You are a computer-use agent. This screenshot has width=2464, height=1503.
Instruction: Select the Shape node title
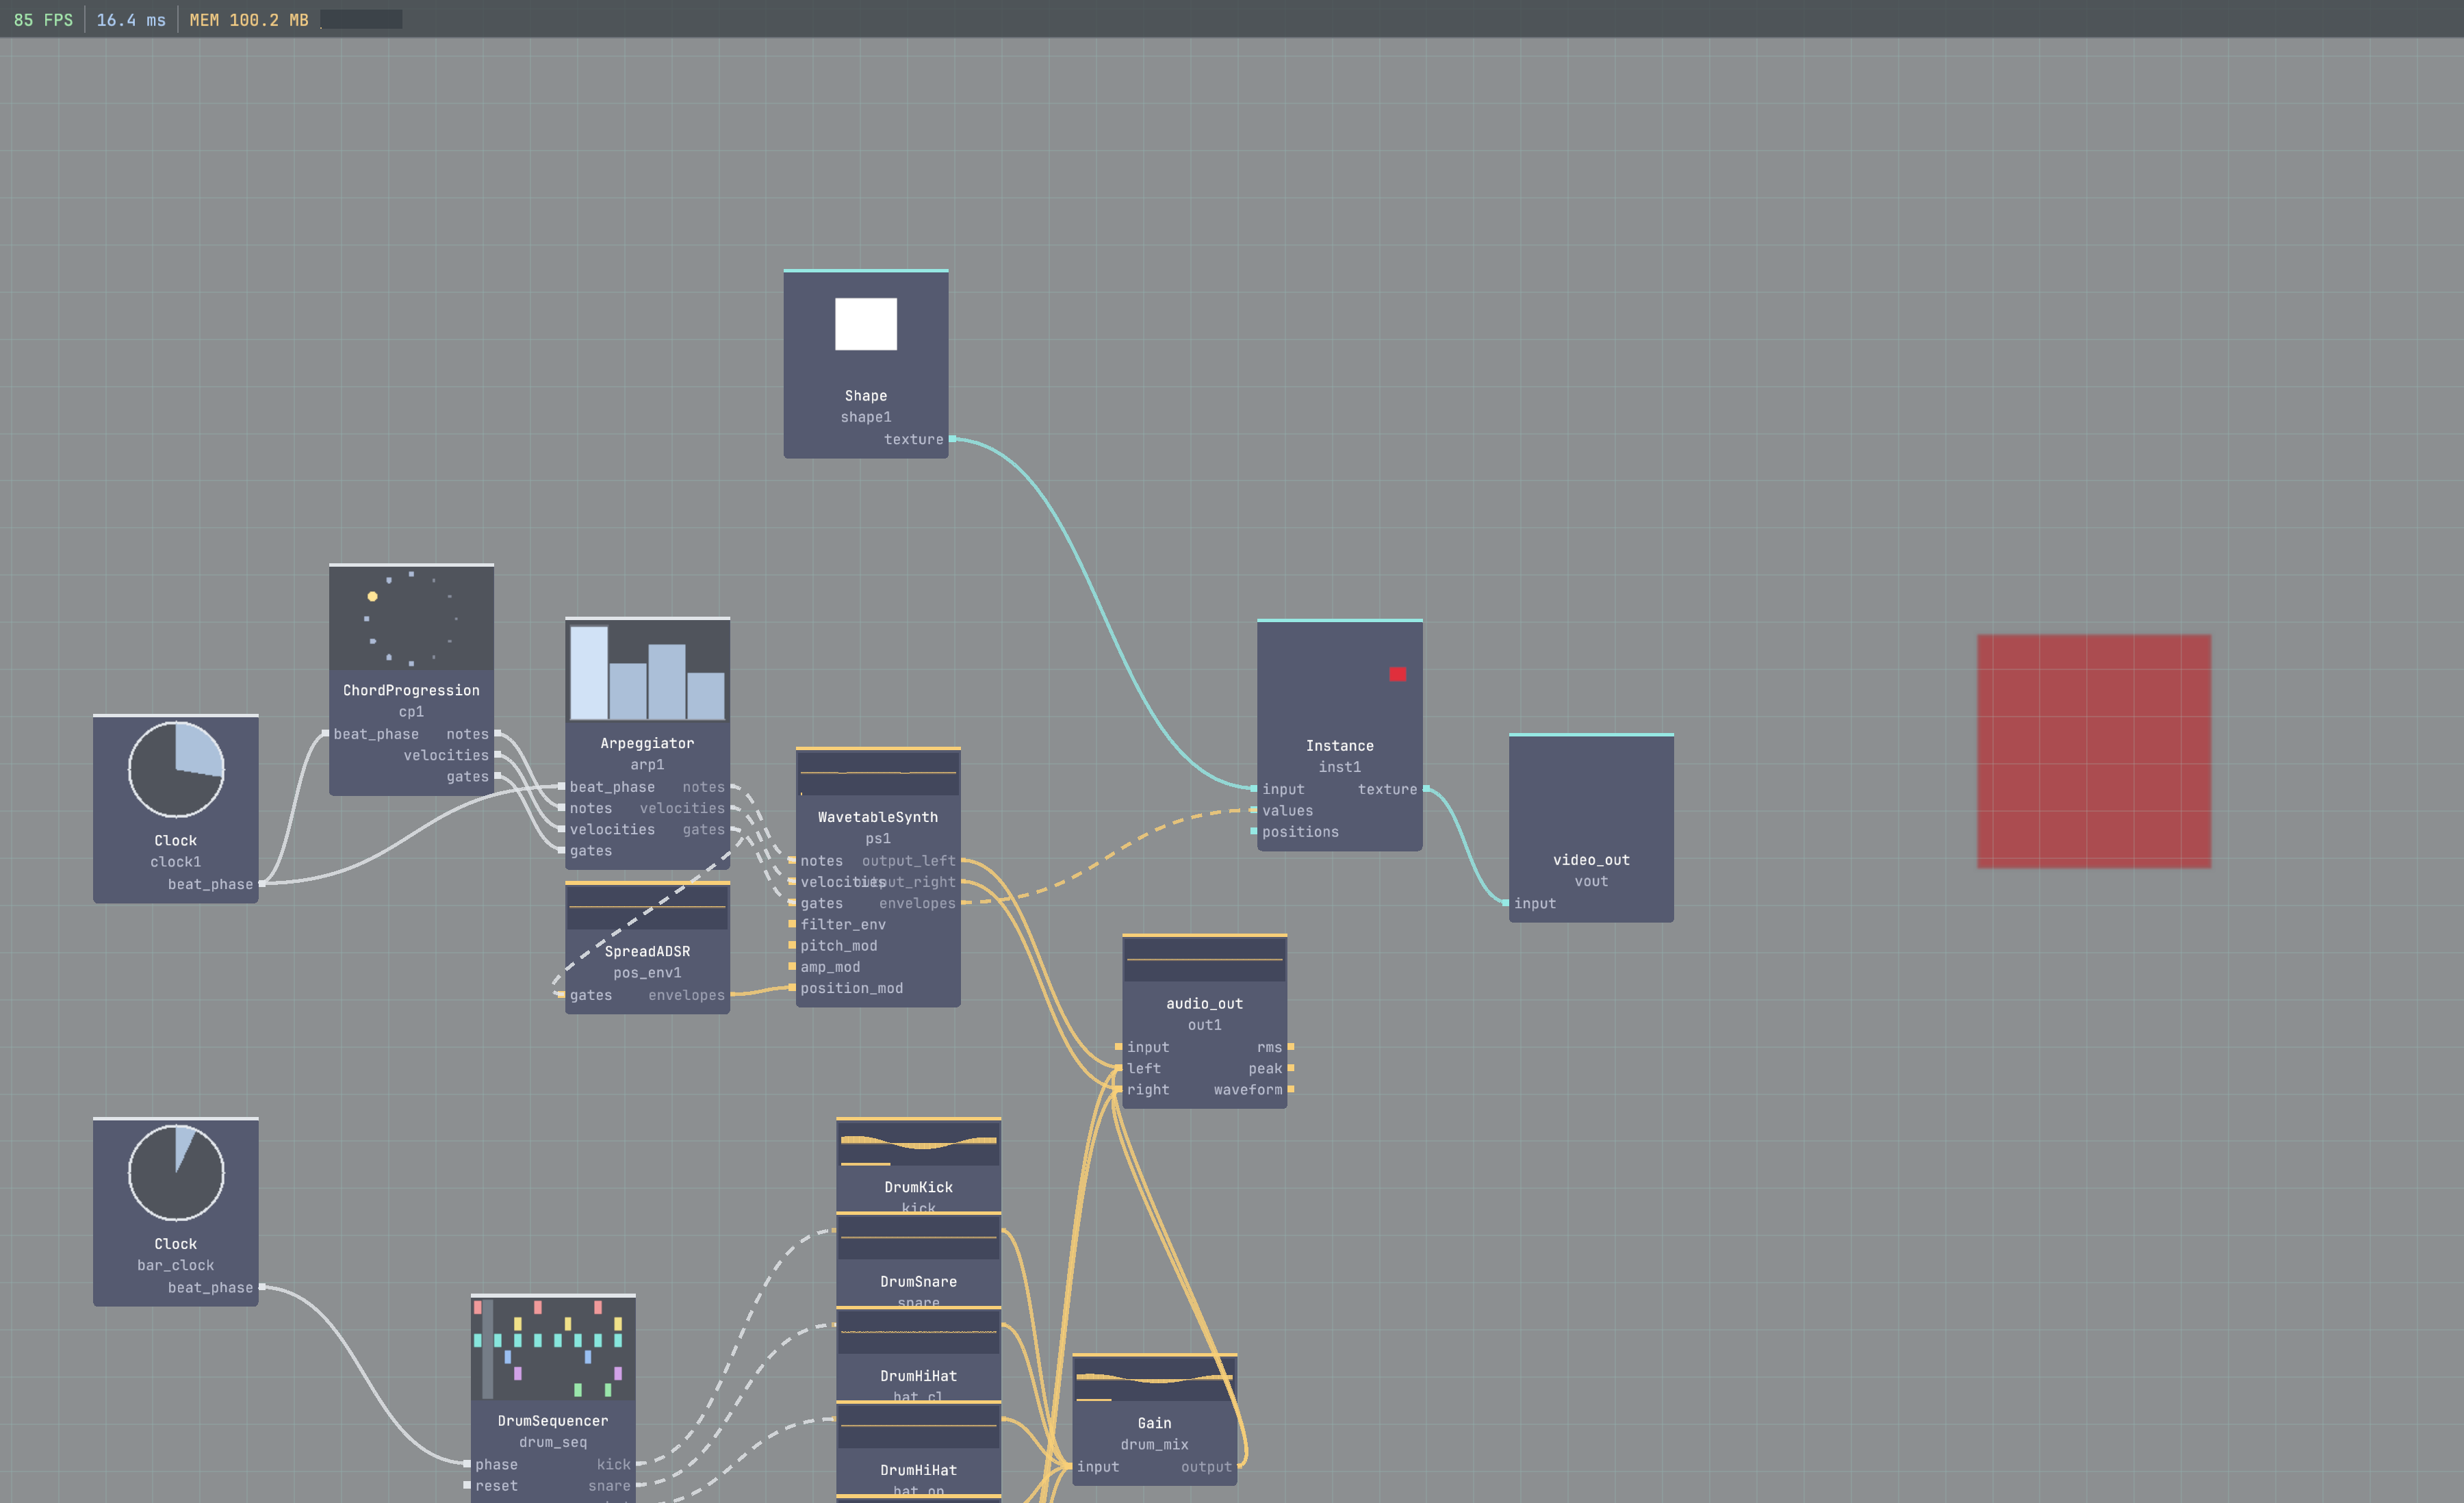(x=866, y=396)
